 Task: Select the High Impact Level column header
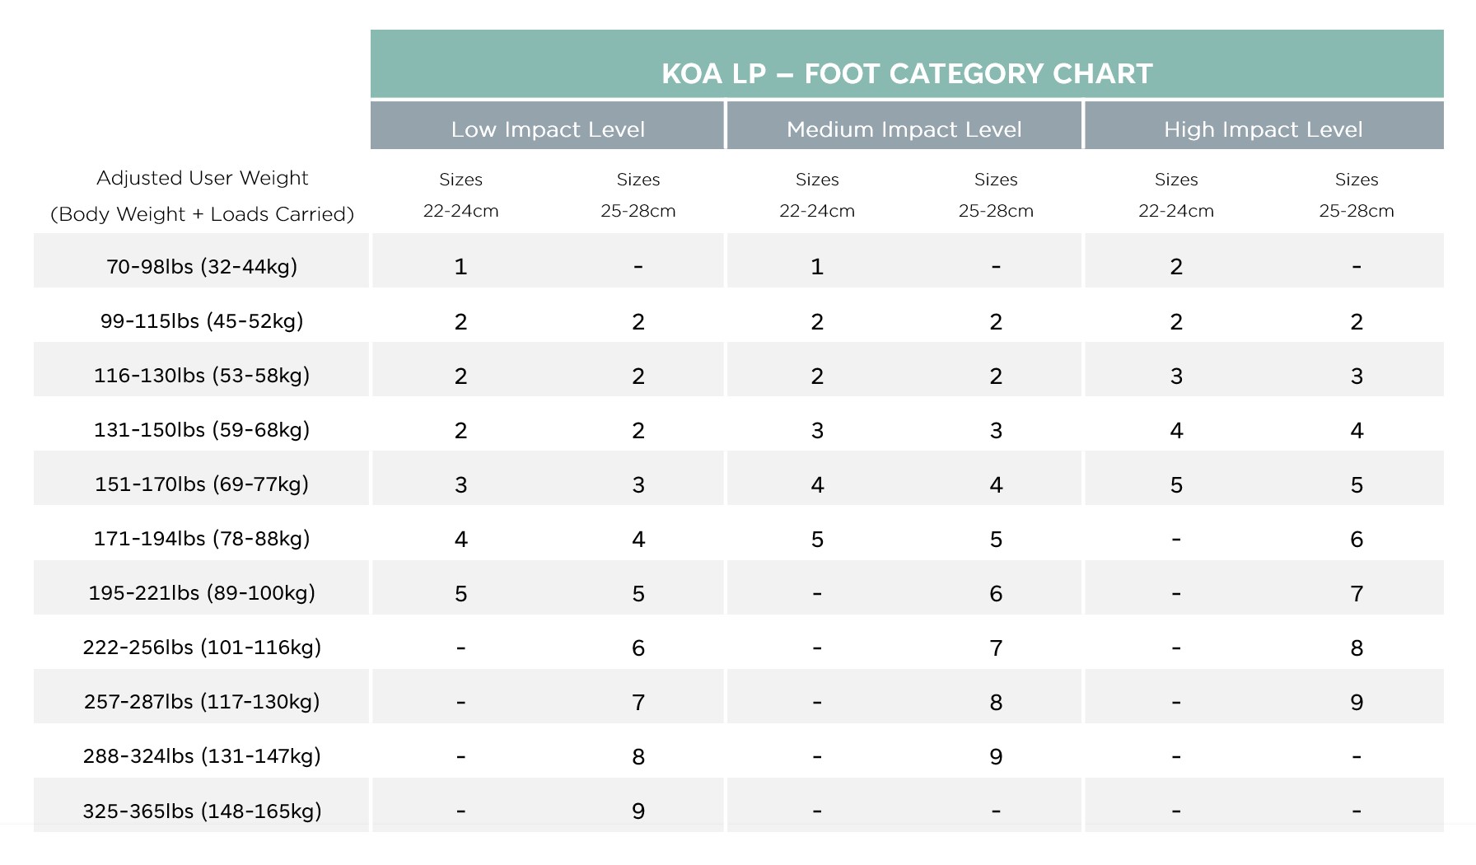pos(1263,129)
